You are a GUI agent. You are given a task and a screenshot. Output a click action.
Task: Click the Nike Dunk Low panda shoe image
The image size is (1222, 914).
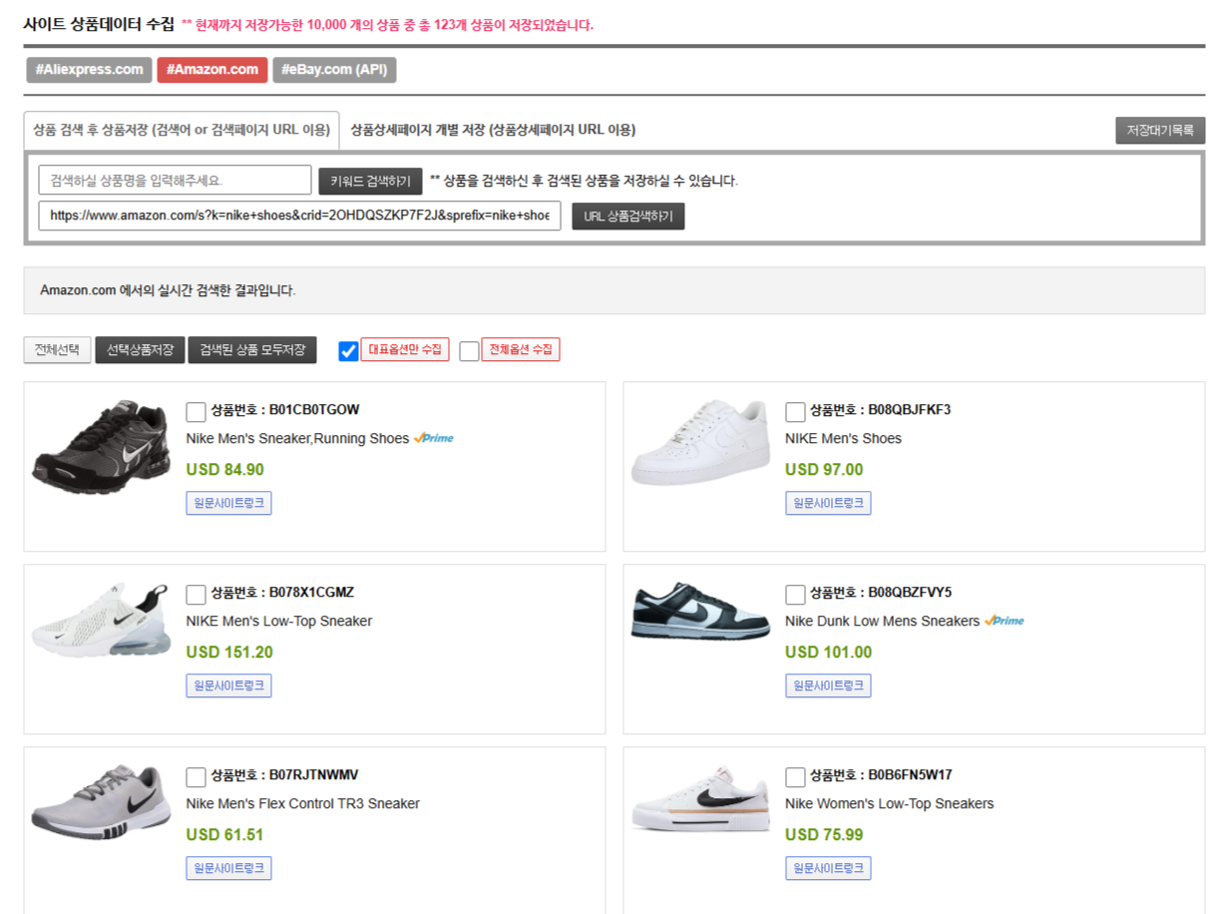coord(699,611)
